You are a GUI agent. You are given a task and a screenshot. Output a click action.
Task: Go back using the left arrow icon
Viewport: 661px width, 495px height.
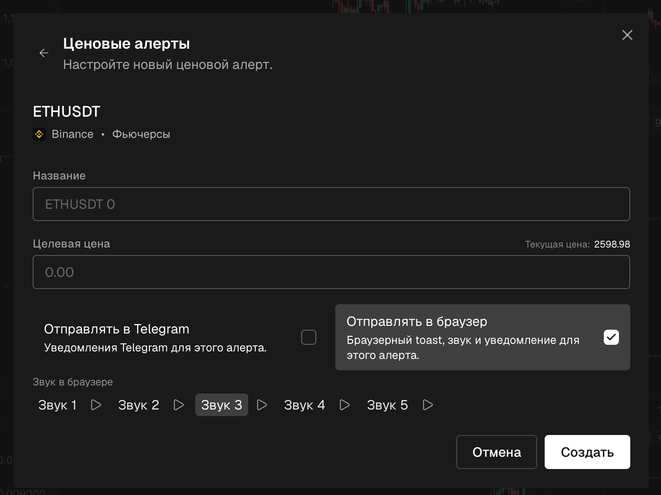click(x=44, y=53)
